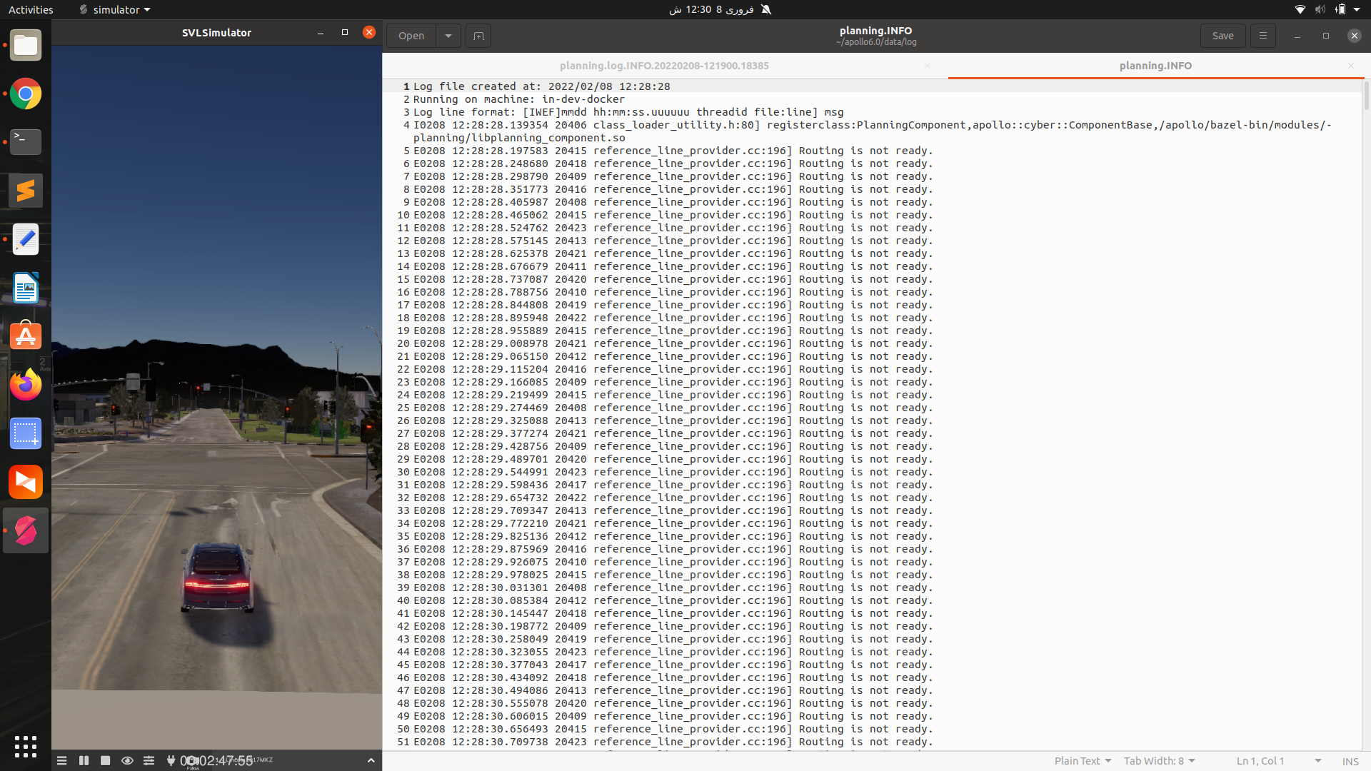The image size is (1371, 771).
Task: Click the Wi-Fi icon in system tray
Action: pyautogui.click(x=1300, y=9)
